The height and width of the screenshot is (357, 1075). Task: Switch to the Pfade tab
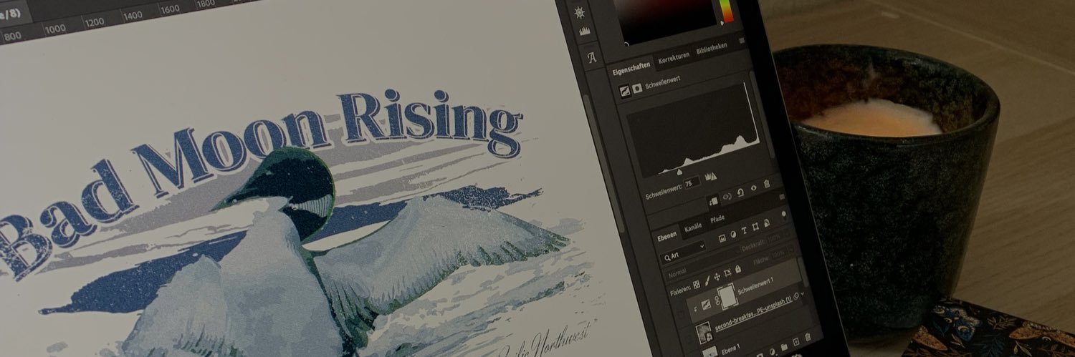pos(717,220)
